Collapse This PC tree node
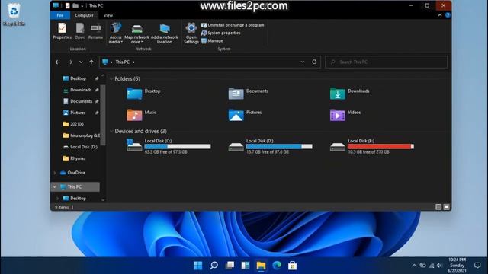 [x=55, y=187]
